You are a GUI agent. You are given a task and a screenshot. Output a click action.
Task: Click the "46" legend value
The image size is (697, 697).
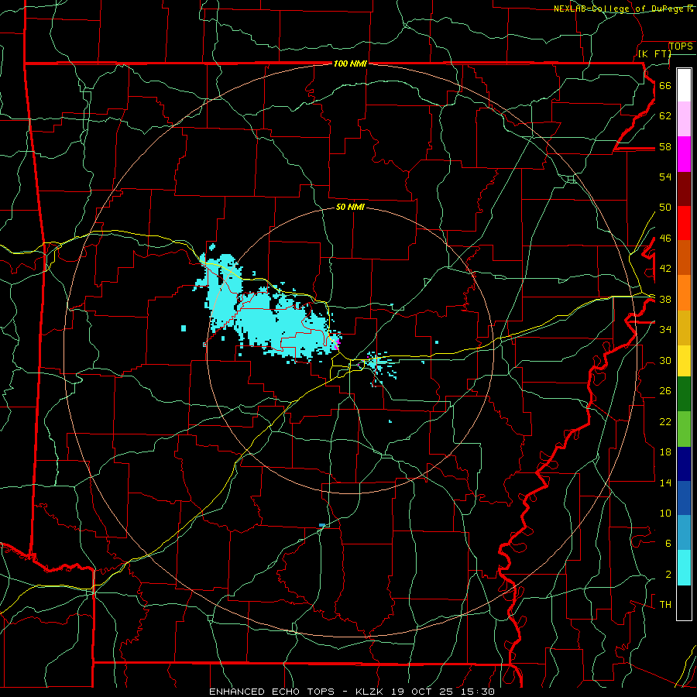[665, 239]
